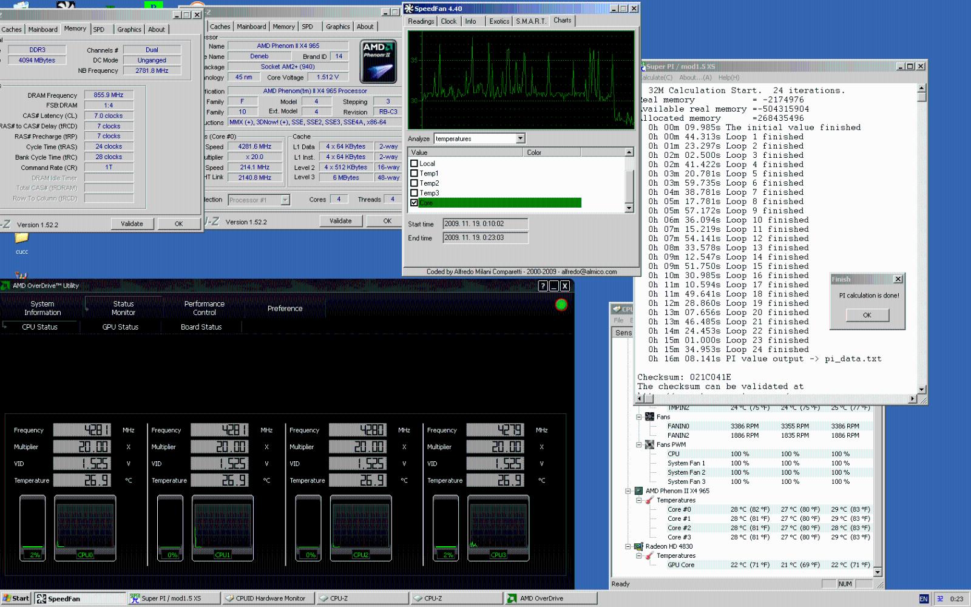Click the Super PI vertical scrollbar down arrow
This screenshot has width=971, height=607.
click(x=922, y=390)
